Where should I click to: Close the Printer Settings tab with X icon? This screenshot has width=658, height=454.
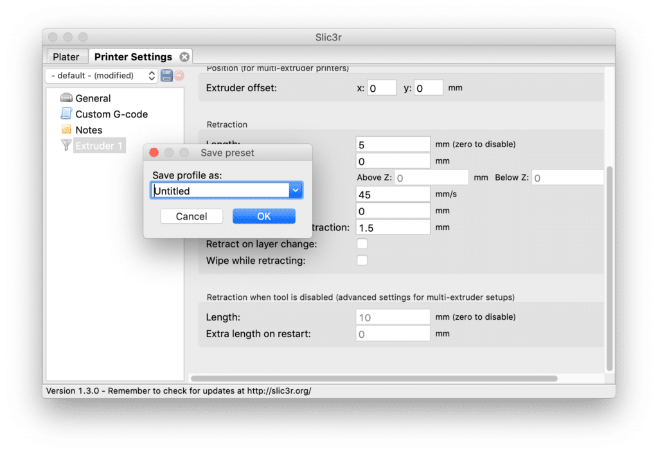184,57
